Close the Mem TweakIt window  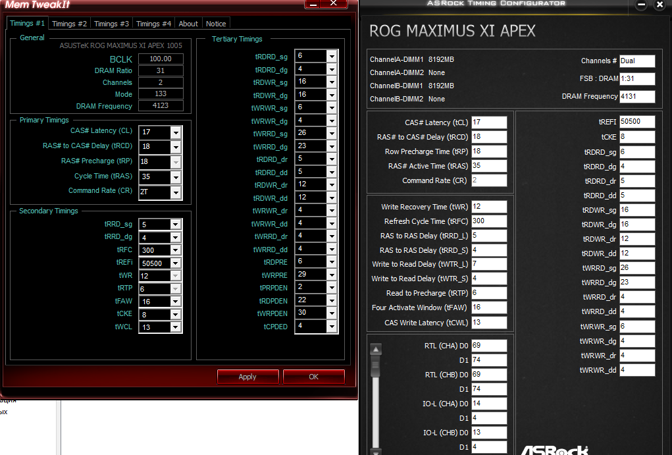point(334,4)
